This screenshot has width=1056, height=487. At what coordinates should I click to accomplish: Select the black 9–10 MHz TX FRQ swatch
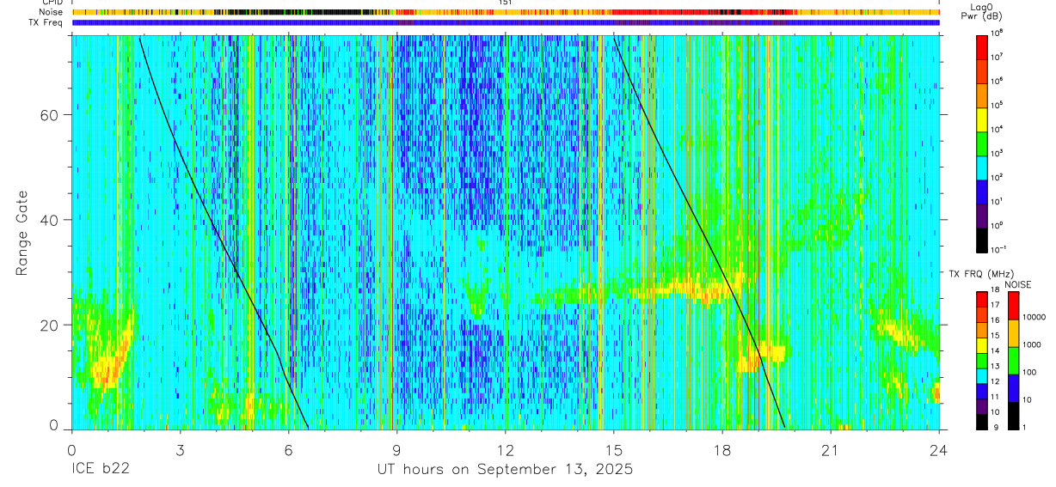click(982, 422)
